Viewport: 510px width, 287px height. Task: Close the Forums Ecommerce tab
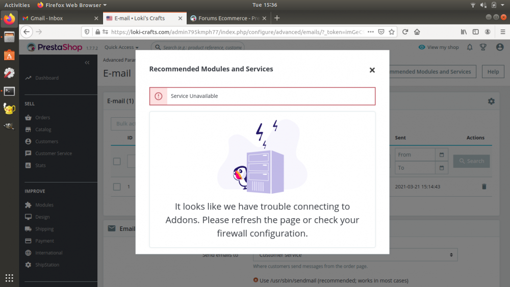(x=264, y=18)
